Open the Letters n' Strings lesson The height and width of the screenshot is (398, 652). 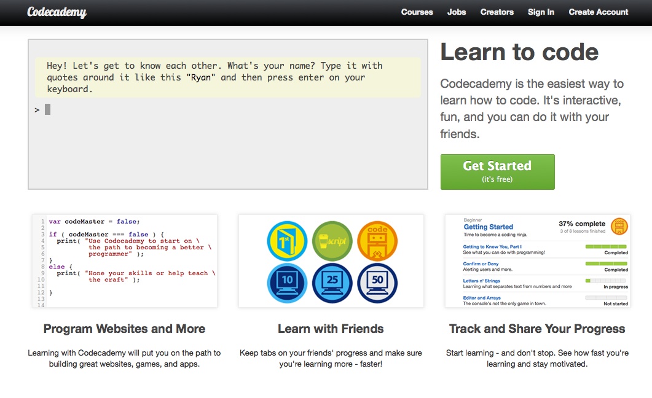click(x=482, y=281)
